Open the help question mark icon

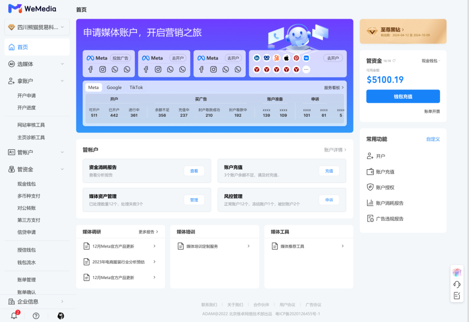(x=36, y=316)
